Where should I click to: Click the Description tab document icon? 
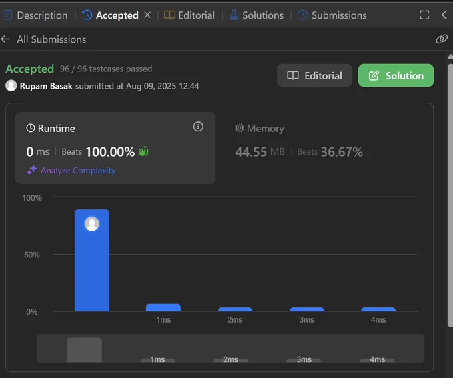tap(9, 15)
